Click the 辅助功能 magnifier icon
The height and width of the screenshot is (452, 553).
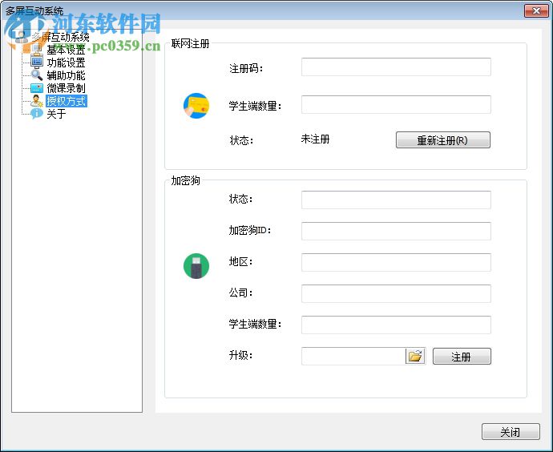pyautogui.click(x=37, y=75)
